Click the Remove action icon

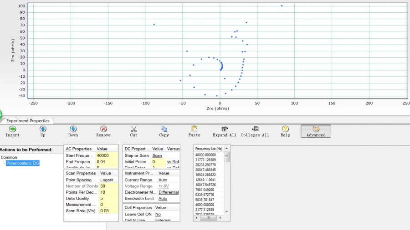point(103,129)
